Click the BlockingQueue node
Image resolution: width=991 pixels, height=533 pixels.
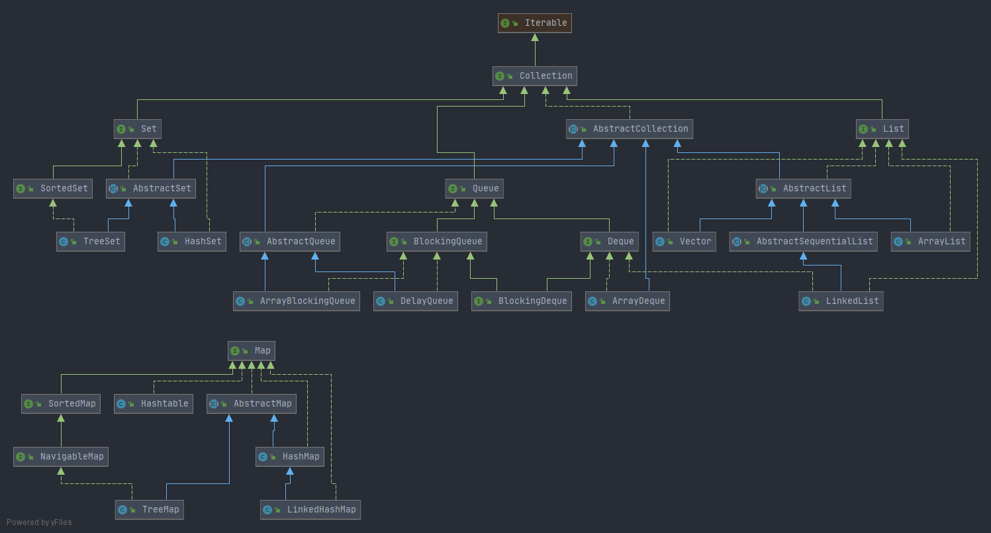click(x=437, y=242)
